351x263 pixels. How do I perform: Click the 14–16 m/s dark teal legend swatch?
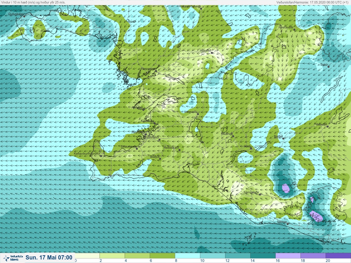263,256
